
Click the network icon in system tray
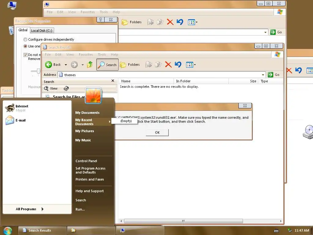click(x=290, y=230)
